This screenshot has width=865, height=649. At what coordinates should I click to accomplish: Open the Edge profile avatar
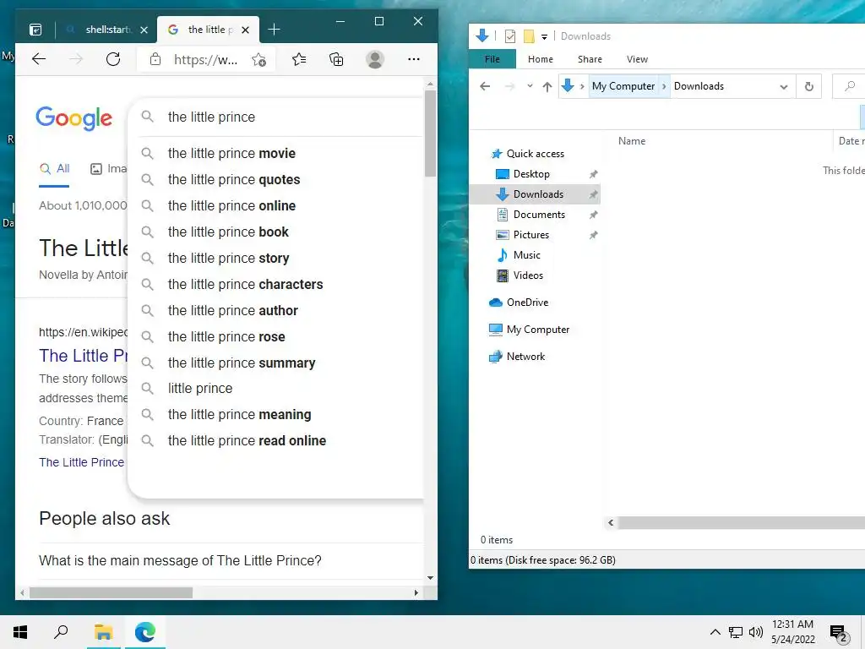(375, 59)
